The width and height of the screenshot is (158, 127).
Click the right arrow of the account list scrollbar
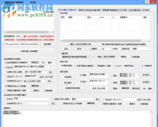(53, 32)
